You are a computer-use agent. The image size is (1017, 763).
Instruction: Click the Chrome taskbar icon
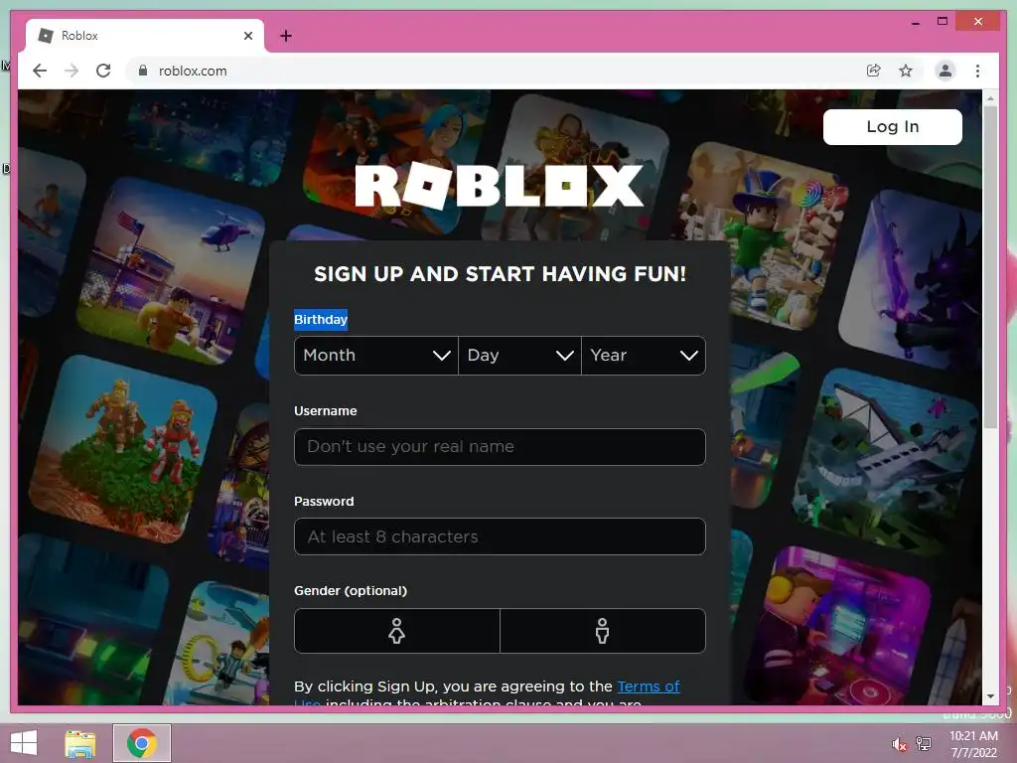pos(142,743)
